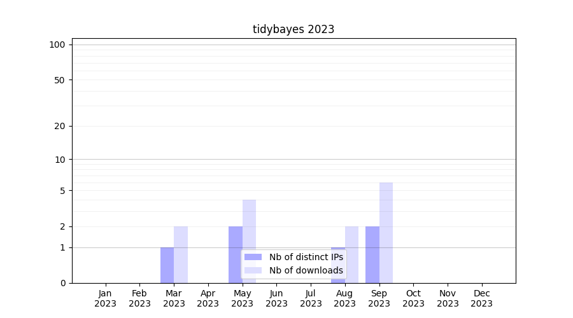This screenshot has height=318, width=573.
Task: Click the y-axis tick label '20'
Action: (x=60, y=126)
